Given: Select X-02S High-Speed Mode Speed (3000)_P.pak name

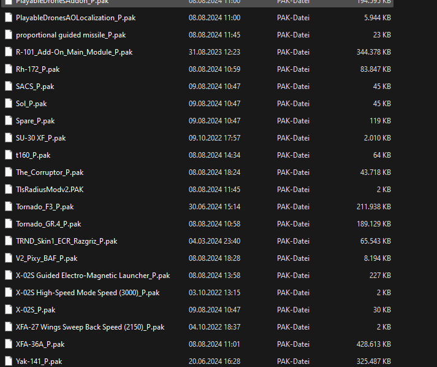Looking at the screenshot, I should click(x=88, y=293).
